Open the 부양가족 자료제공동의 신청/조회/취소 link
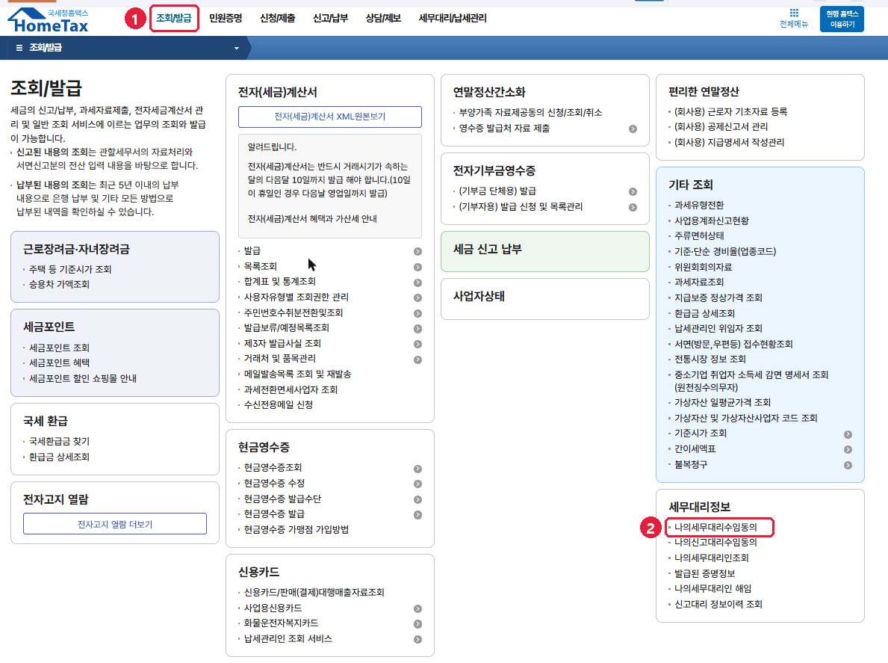 [x=531, y=112]
